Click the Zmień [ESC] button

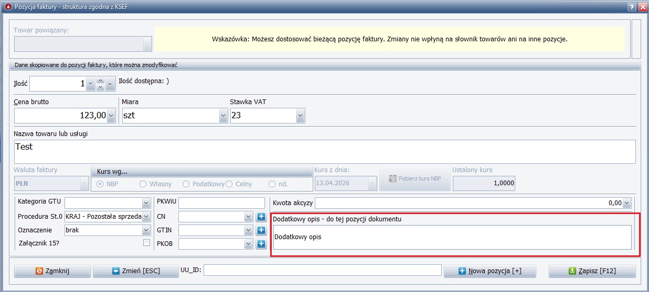click(x=136, y=271)
